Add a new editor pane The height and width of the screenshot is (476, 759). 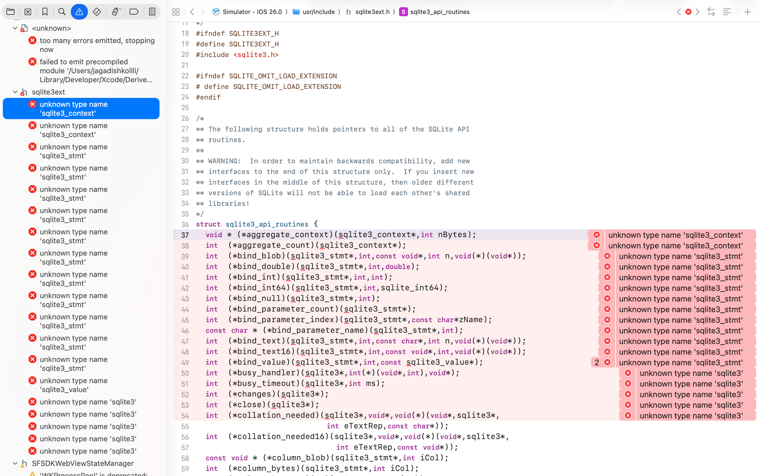[x=747, y=12]
